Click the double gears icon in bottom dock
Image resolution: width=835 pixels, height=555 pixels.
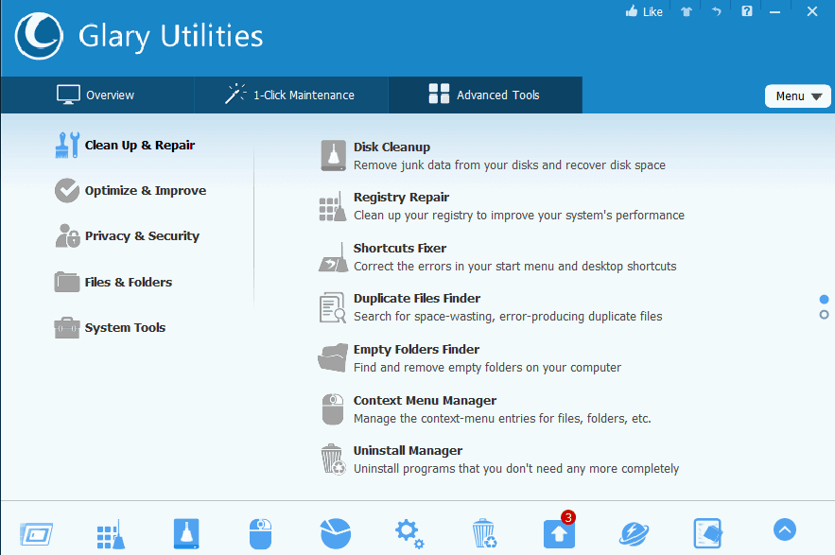(x=409, y=533)
